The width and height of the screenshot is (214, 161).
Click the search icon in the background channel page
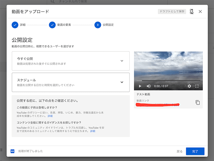[53, 1]
